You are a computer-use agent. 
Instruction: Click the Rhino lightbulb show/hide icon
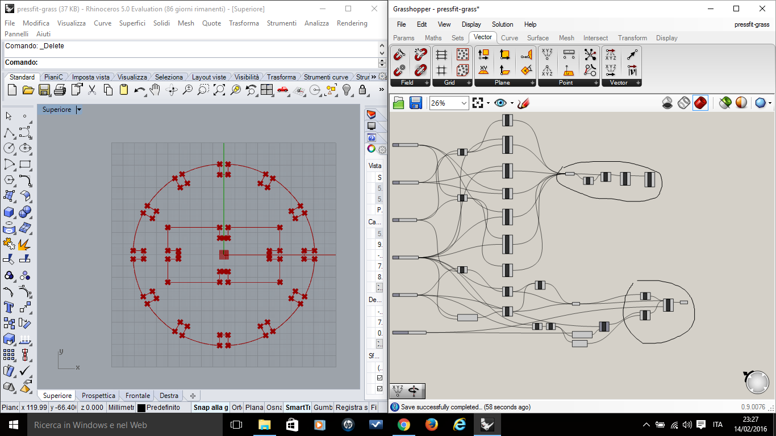tap(347, 90)
